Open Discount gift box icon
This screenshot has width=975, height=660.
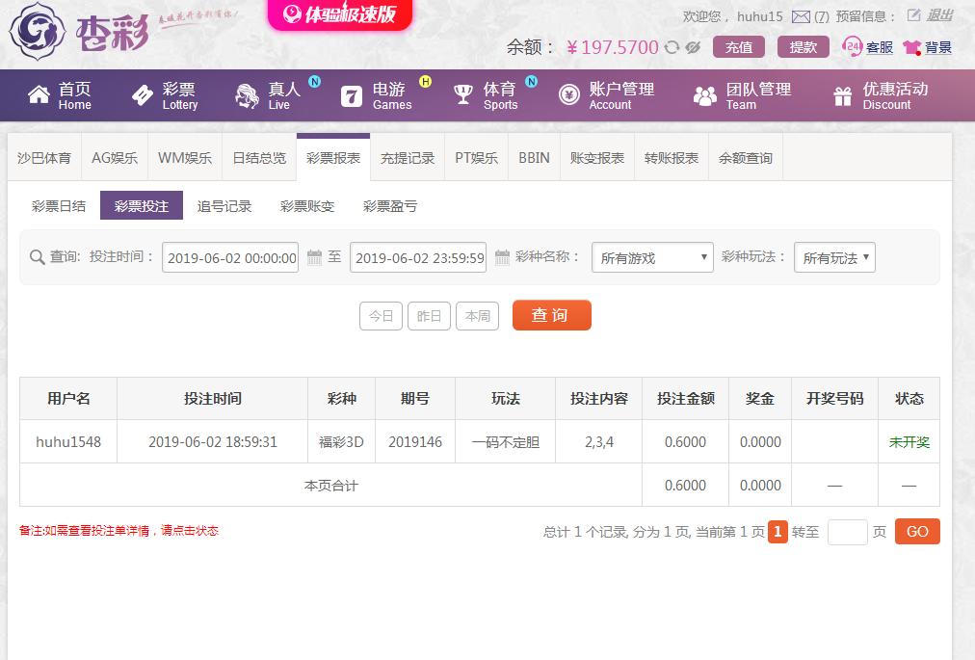tap(843, 95)
